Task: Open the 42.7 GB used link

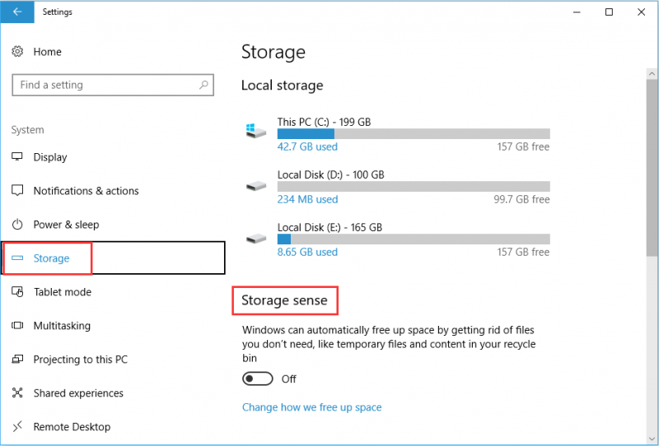Action: pos(307,146)
